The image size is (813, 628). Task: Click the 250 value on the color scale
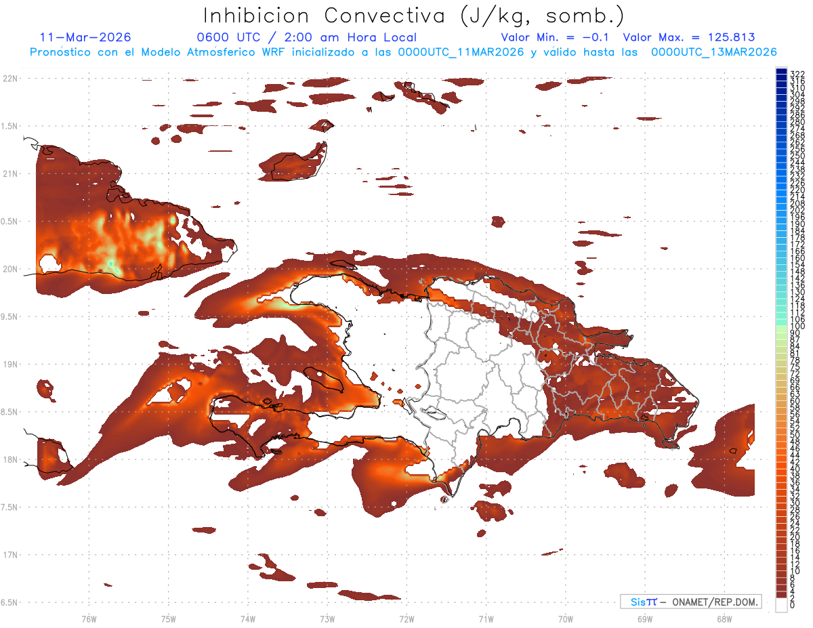[797, 156]
